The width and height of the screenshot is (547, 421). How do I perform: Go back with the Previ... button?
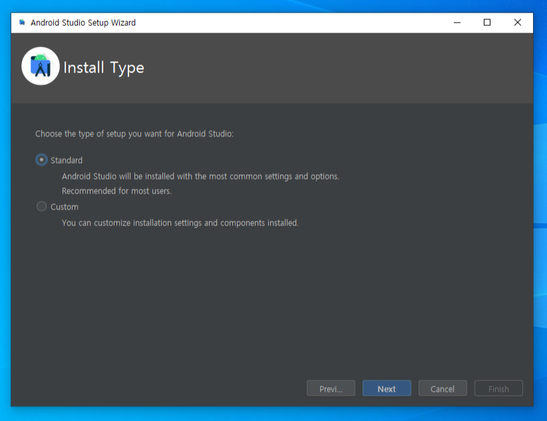point(331,388)
